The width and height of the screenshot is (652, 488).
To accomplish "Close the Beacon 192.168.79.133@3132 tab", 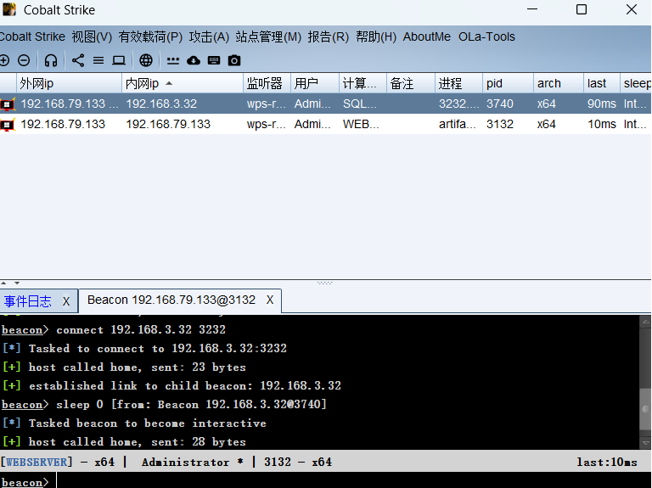I will tap(270, 300).
